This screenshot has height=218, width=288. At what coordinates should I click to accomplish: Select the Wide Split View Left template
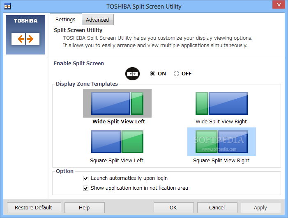coord(117,103)
